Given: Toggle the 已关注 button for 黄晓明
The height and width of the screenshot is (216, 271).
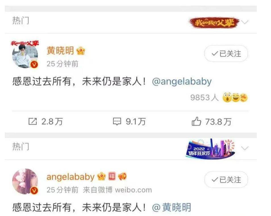Looking at the screenshot, I should [226, 54].
